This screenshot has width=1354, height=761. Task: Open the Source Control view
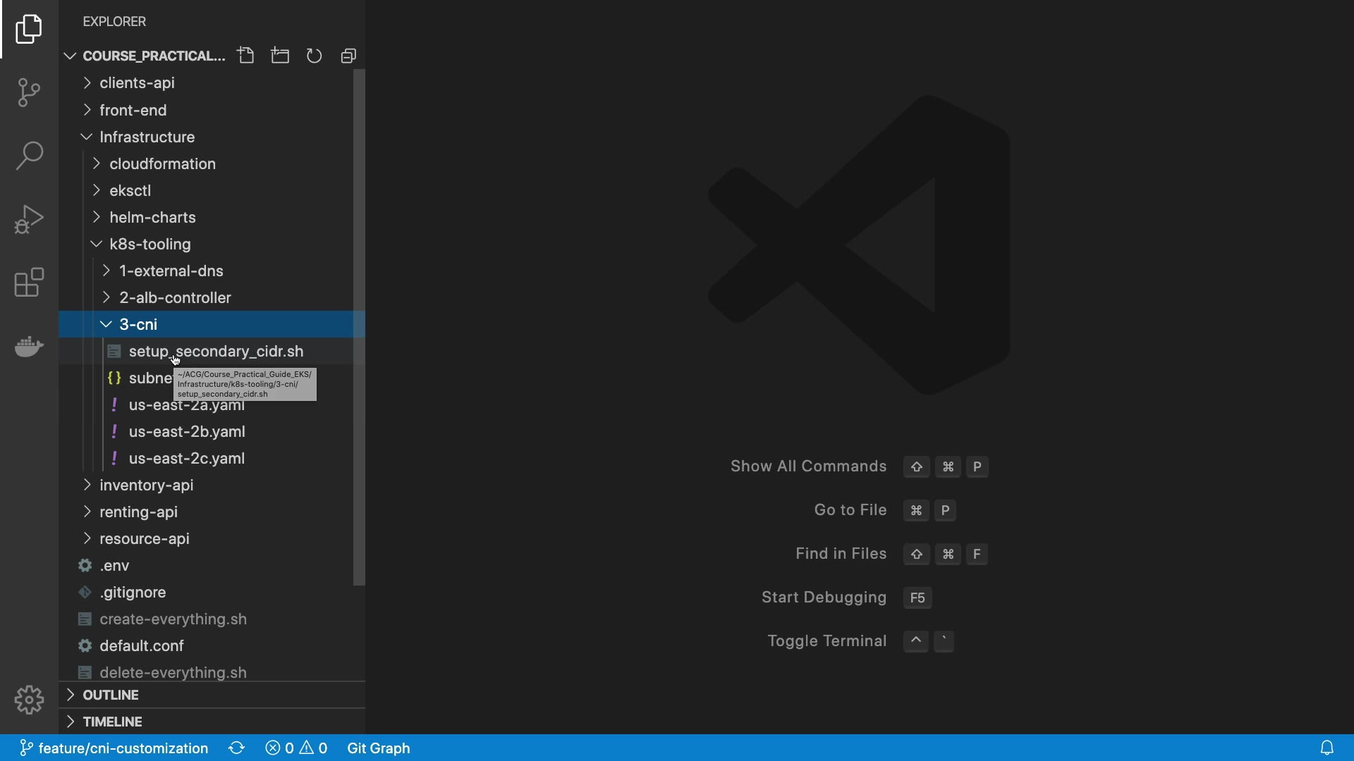29,92
